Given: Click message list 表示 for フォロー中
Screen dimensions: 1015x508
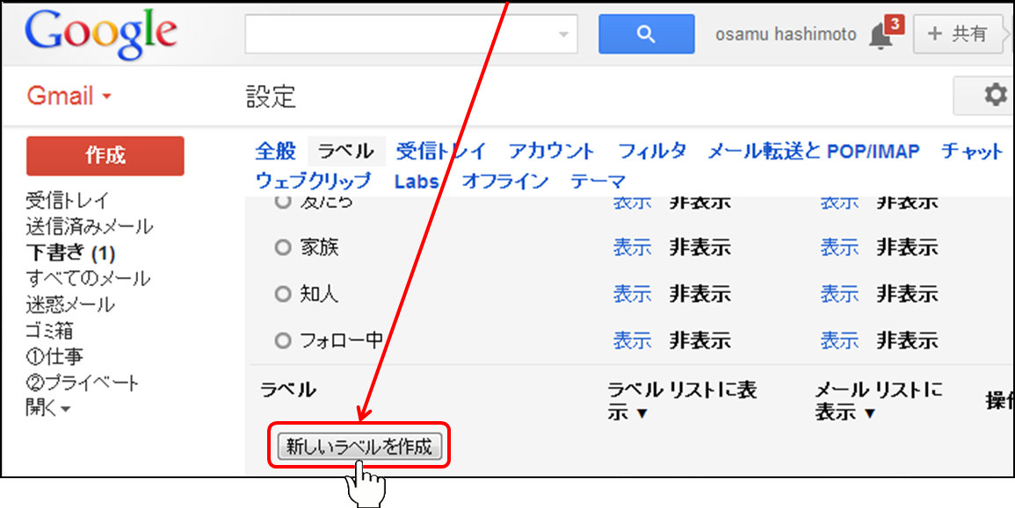Looking at the screenshot, I should pyautogui.click(x=839, y=340).
